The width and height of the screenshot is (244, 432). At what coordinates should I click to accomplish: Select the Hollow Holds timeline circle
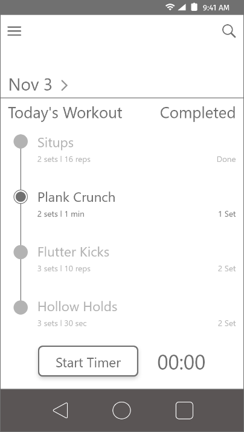(21, 308)
